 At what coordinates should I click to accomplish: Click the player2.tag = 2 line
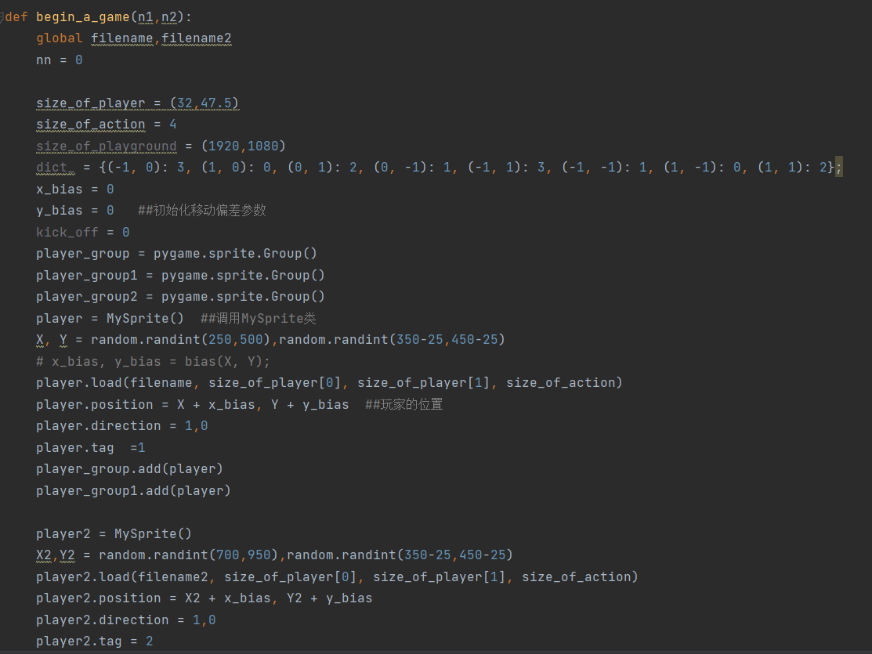pos(94,641)
